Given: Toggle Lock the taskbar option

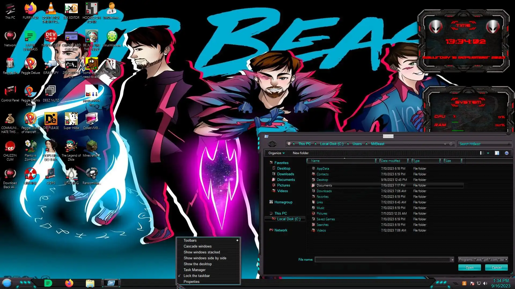Looking at the screenshot, I should click(197, 276).
